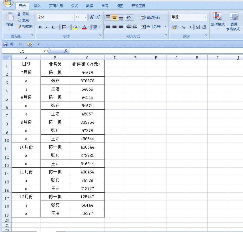
Task: Center text horizontally
Action: (x=115, y=27)
